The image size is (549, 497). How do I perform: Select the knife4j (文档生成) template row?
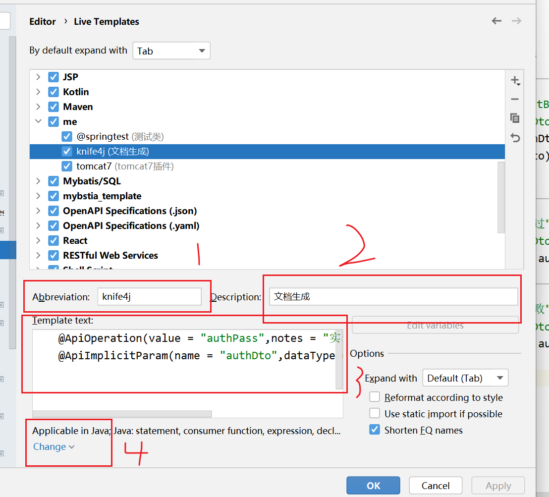tap(267, 151)
